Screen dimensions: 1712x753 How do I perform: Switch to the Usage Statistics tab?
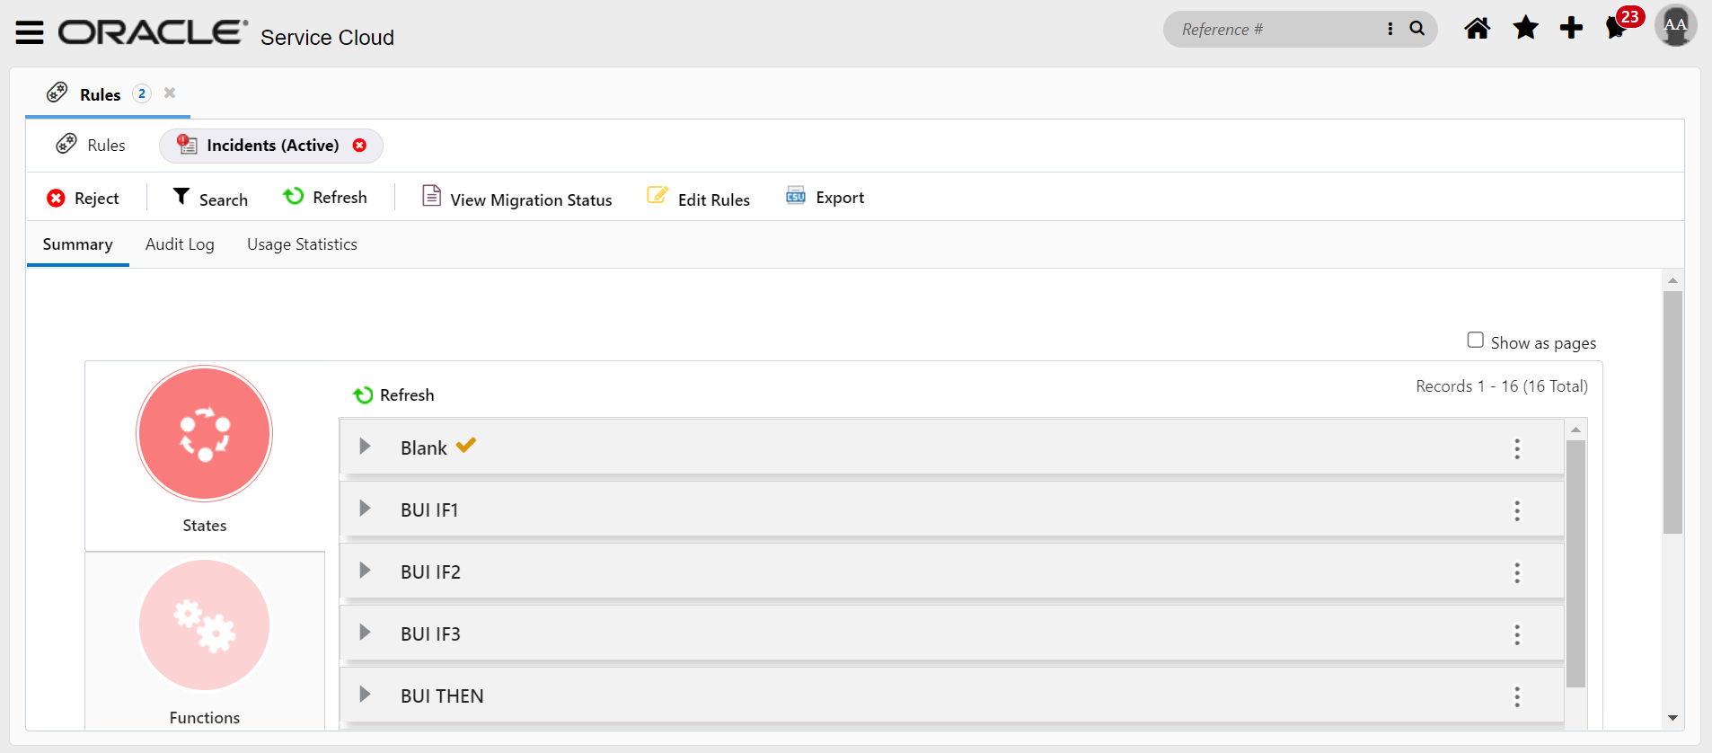click(302, 244)
